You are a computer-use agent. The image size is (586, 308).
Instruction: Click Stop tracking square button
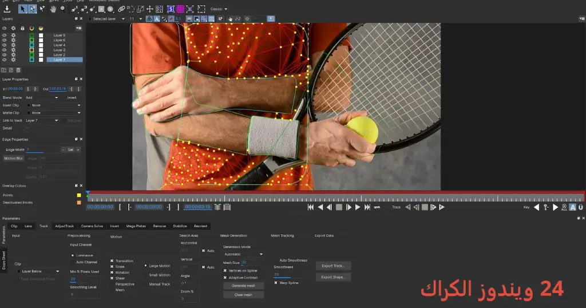coord(425,207)
